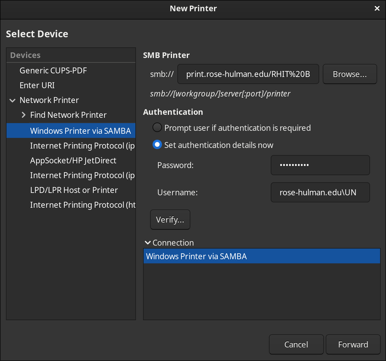Pick Windows Printer via SAMBA in Connection list
This screenshot has height=361, width=386.
point(197,256)
